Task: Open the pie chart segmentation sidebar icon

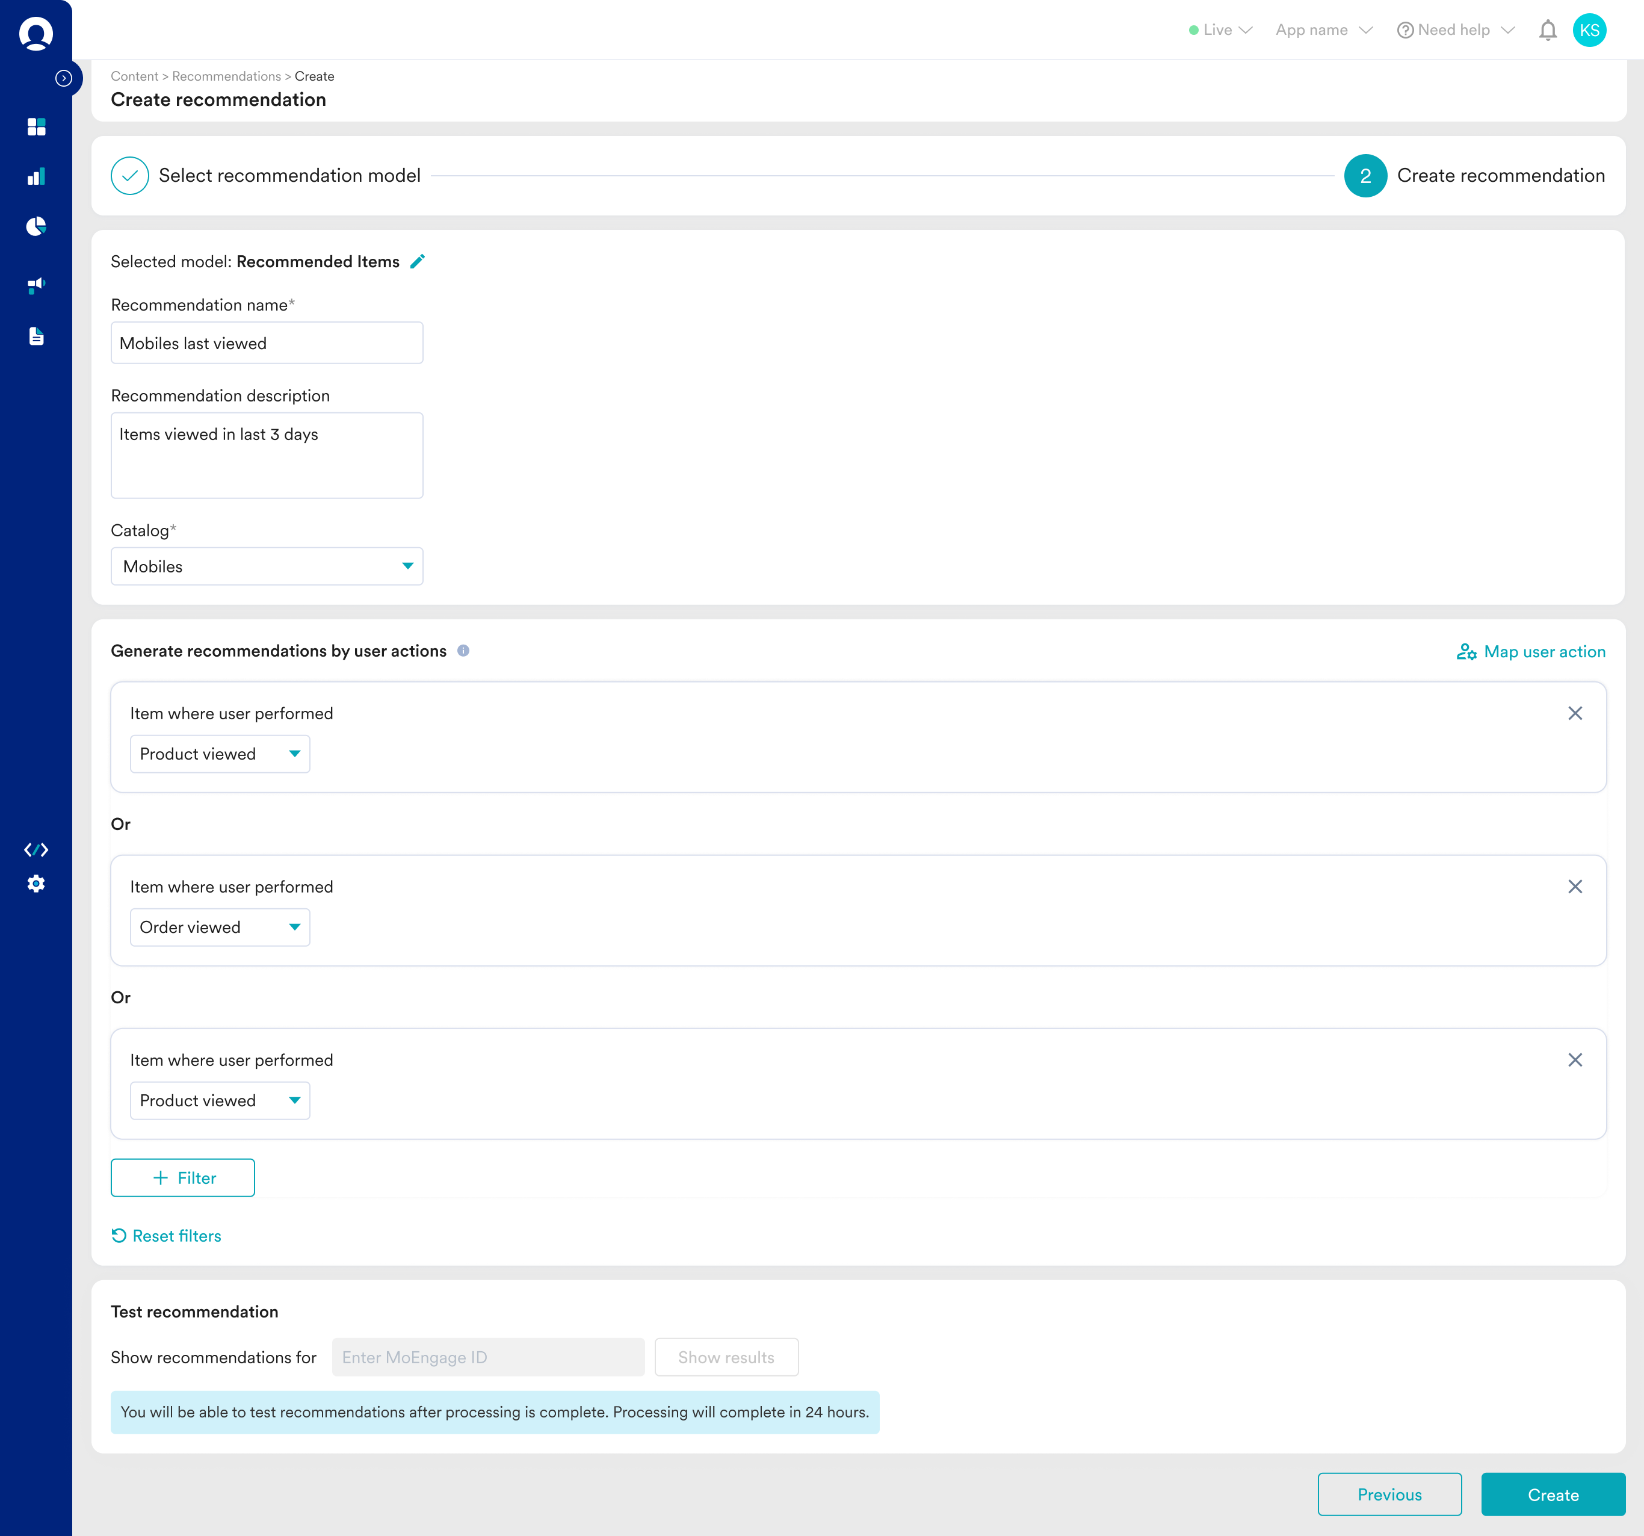Action: 36,227
